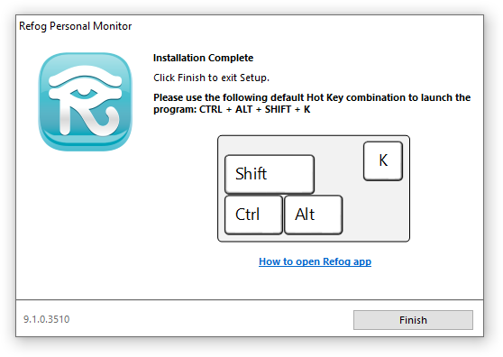Click the word 'Refog' in the help link
This screenshot has height=357, width=503.
point(336,261)
